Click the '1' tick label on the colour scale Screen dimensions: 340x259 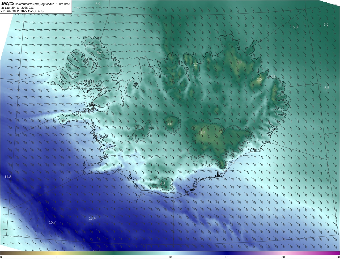click(57, 257)
